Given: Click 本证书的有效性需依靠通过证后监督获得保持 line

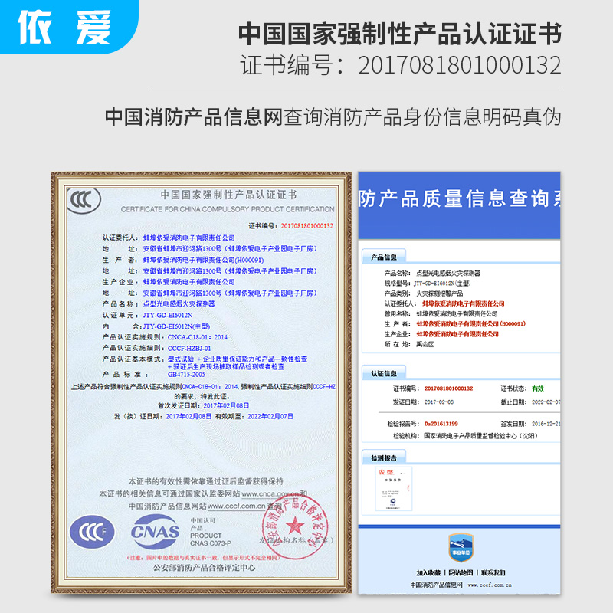Looking at the screenshot, I should (205, 481).
